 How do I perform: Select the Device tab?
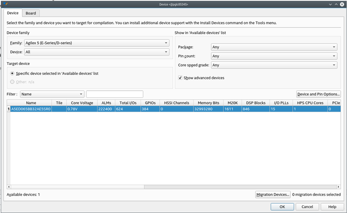click(x=12, y=13)
